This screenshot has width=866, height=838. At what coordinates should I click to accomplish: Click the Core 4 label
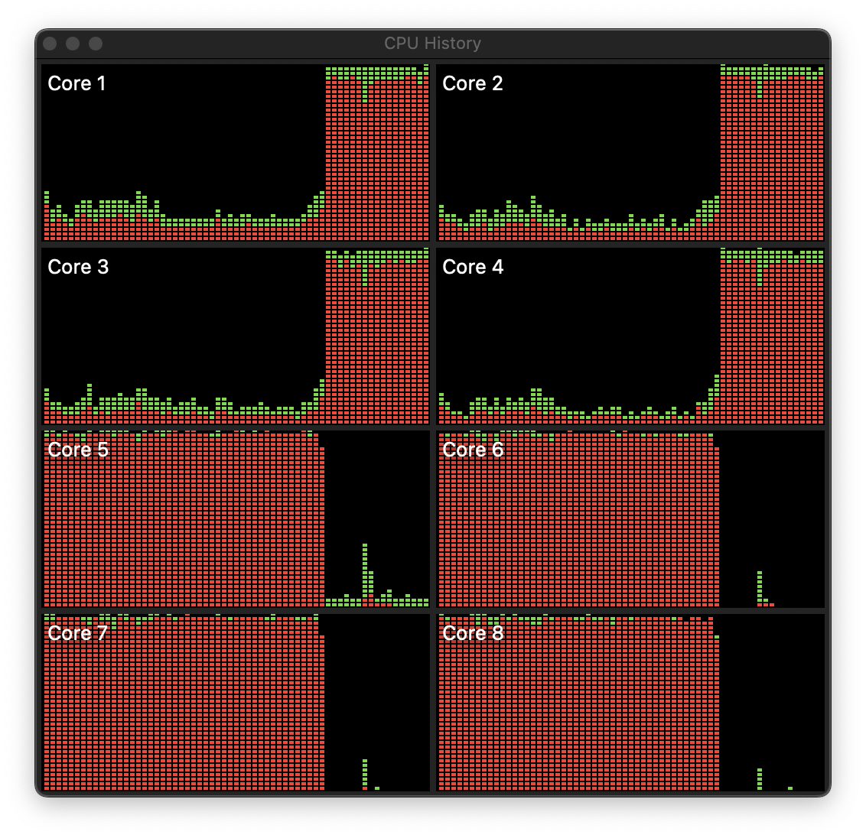[473, 267]
